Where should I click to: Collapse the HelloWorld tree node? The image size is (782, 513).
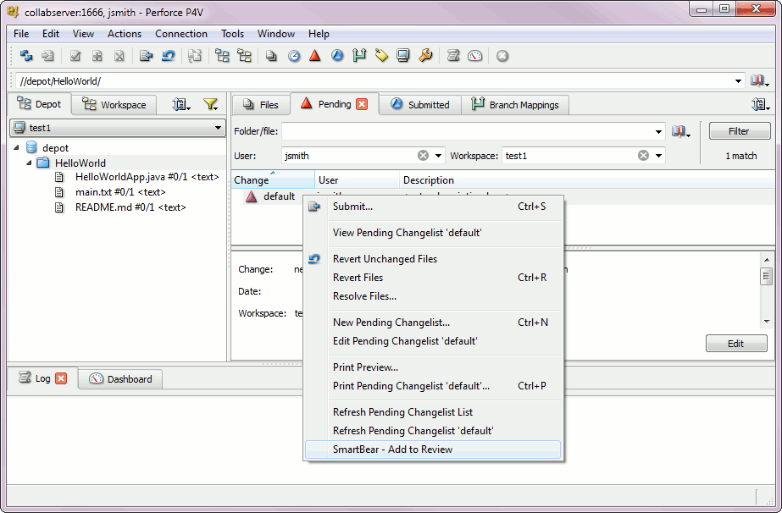pos(27,163)
